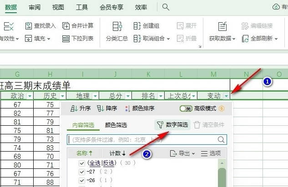
Task: Click the cell containing 82 in 政治
Action: (17, 113)
